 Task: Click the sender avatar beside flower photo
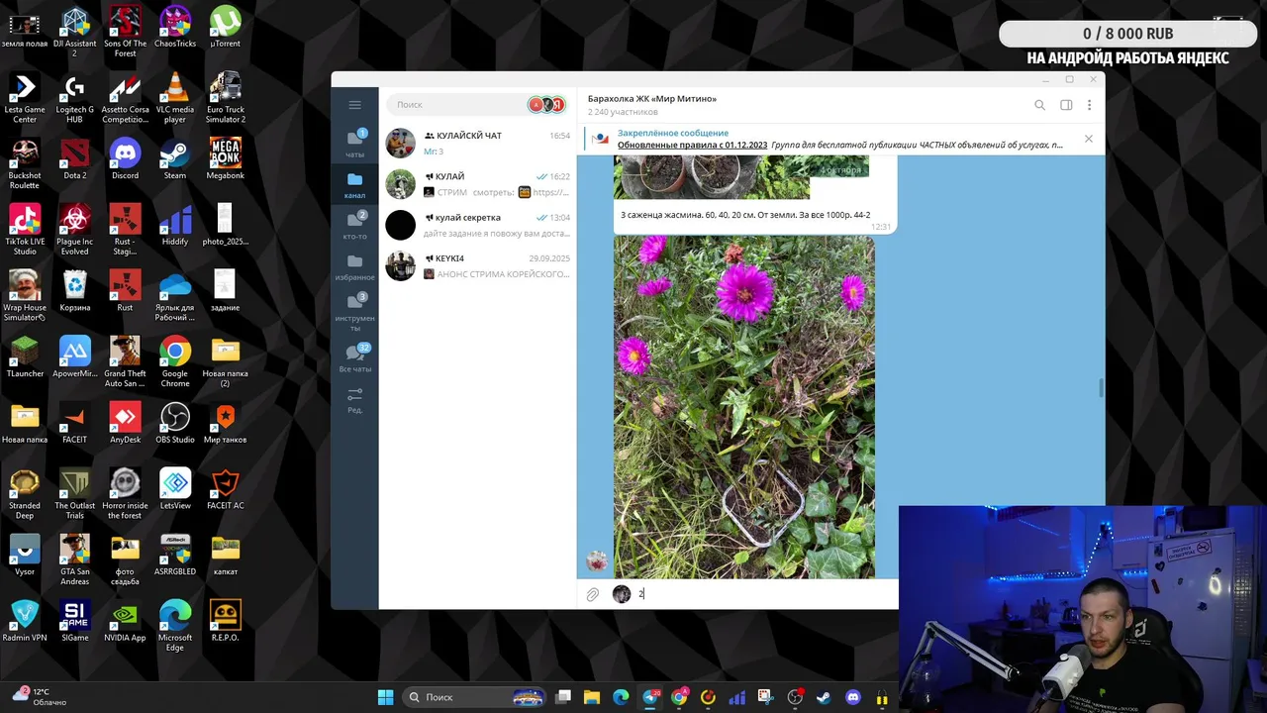(x=597, y=561)
